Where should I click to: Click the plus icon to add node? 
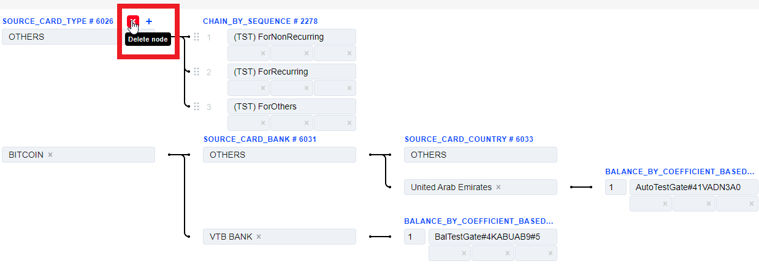tap(149, 21)
